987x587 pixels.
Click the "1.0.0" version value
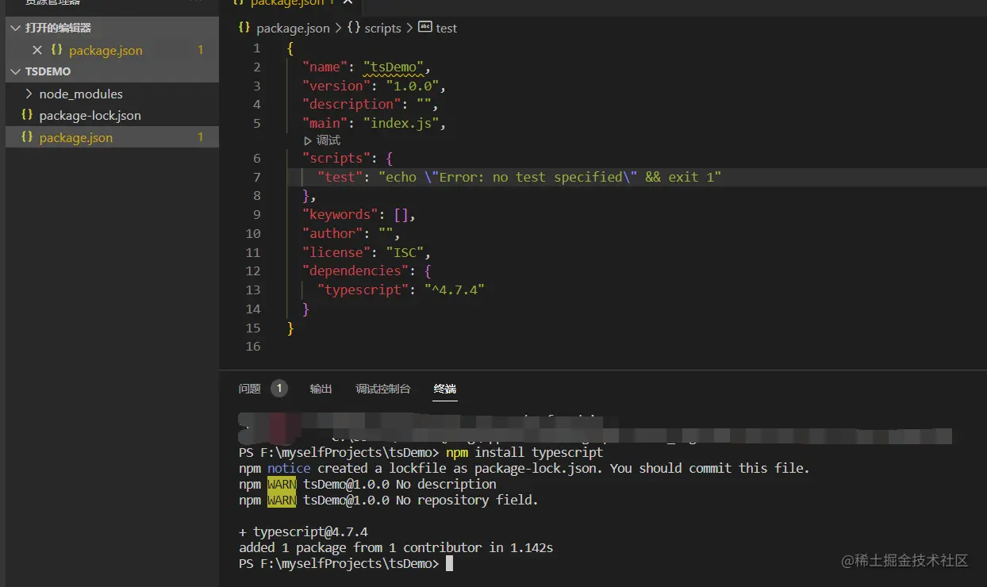413,86
